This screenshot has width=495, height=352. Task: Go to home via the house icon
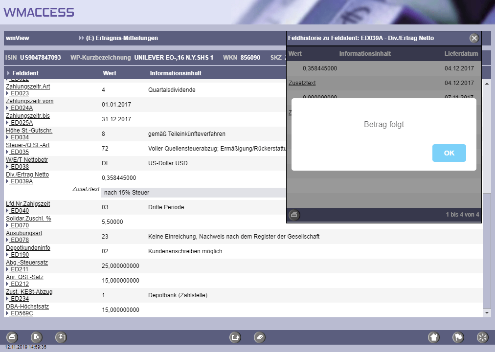click(433, 337)
